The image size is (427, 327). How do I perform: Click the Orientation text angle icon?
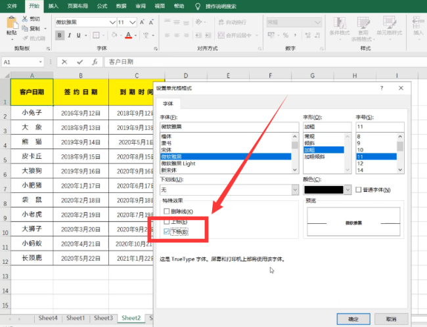click(x=199, y=22)
